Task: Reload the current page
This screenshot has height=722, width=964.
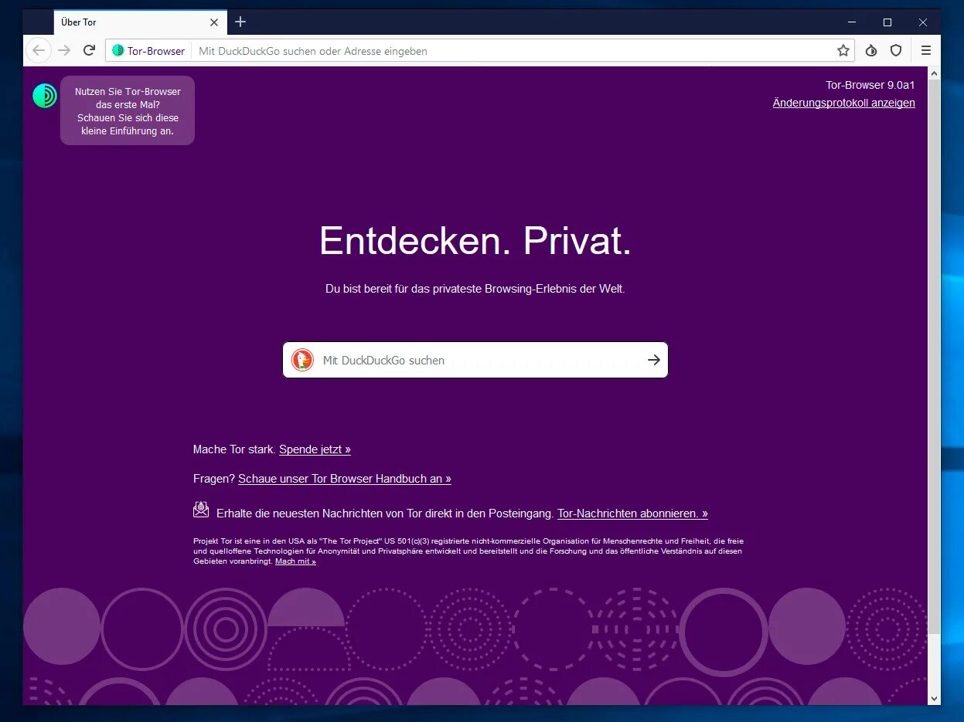Action: pyautogui.click(x=89, y=50)
